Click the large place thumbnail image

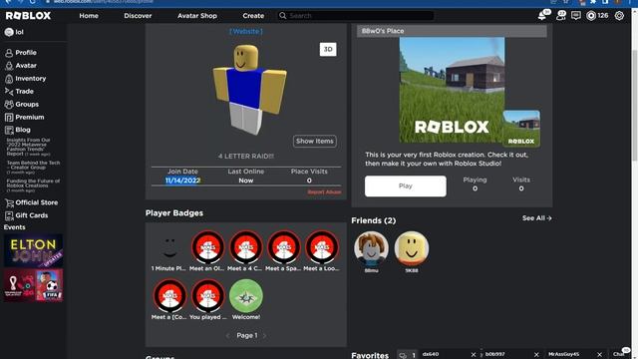coord(452,90)
